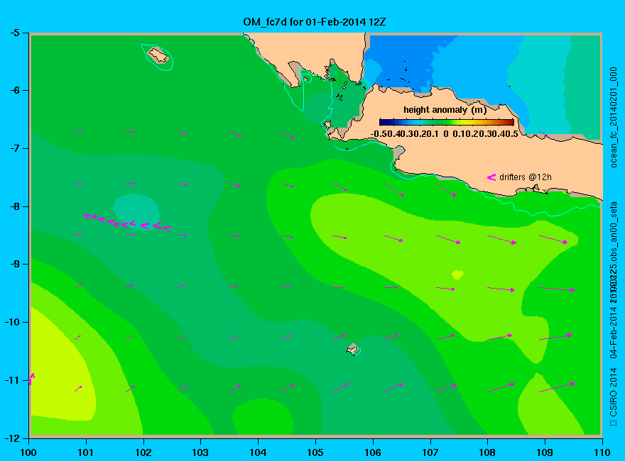Click the y-axis label -12

[12, 438]
